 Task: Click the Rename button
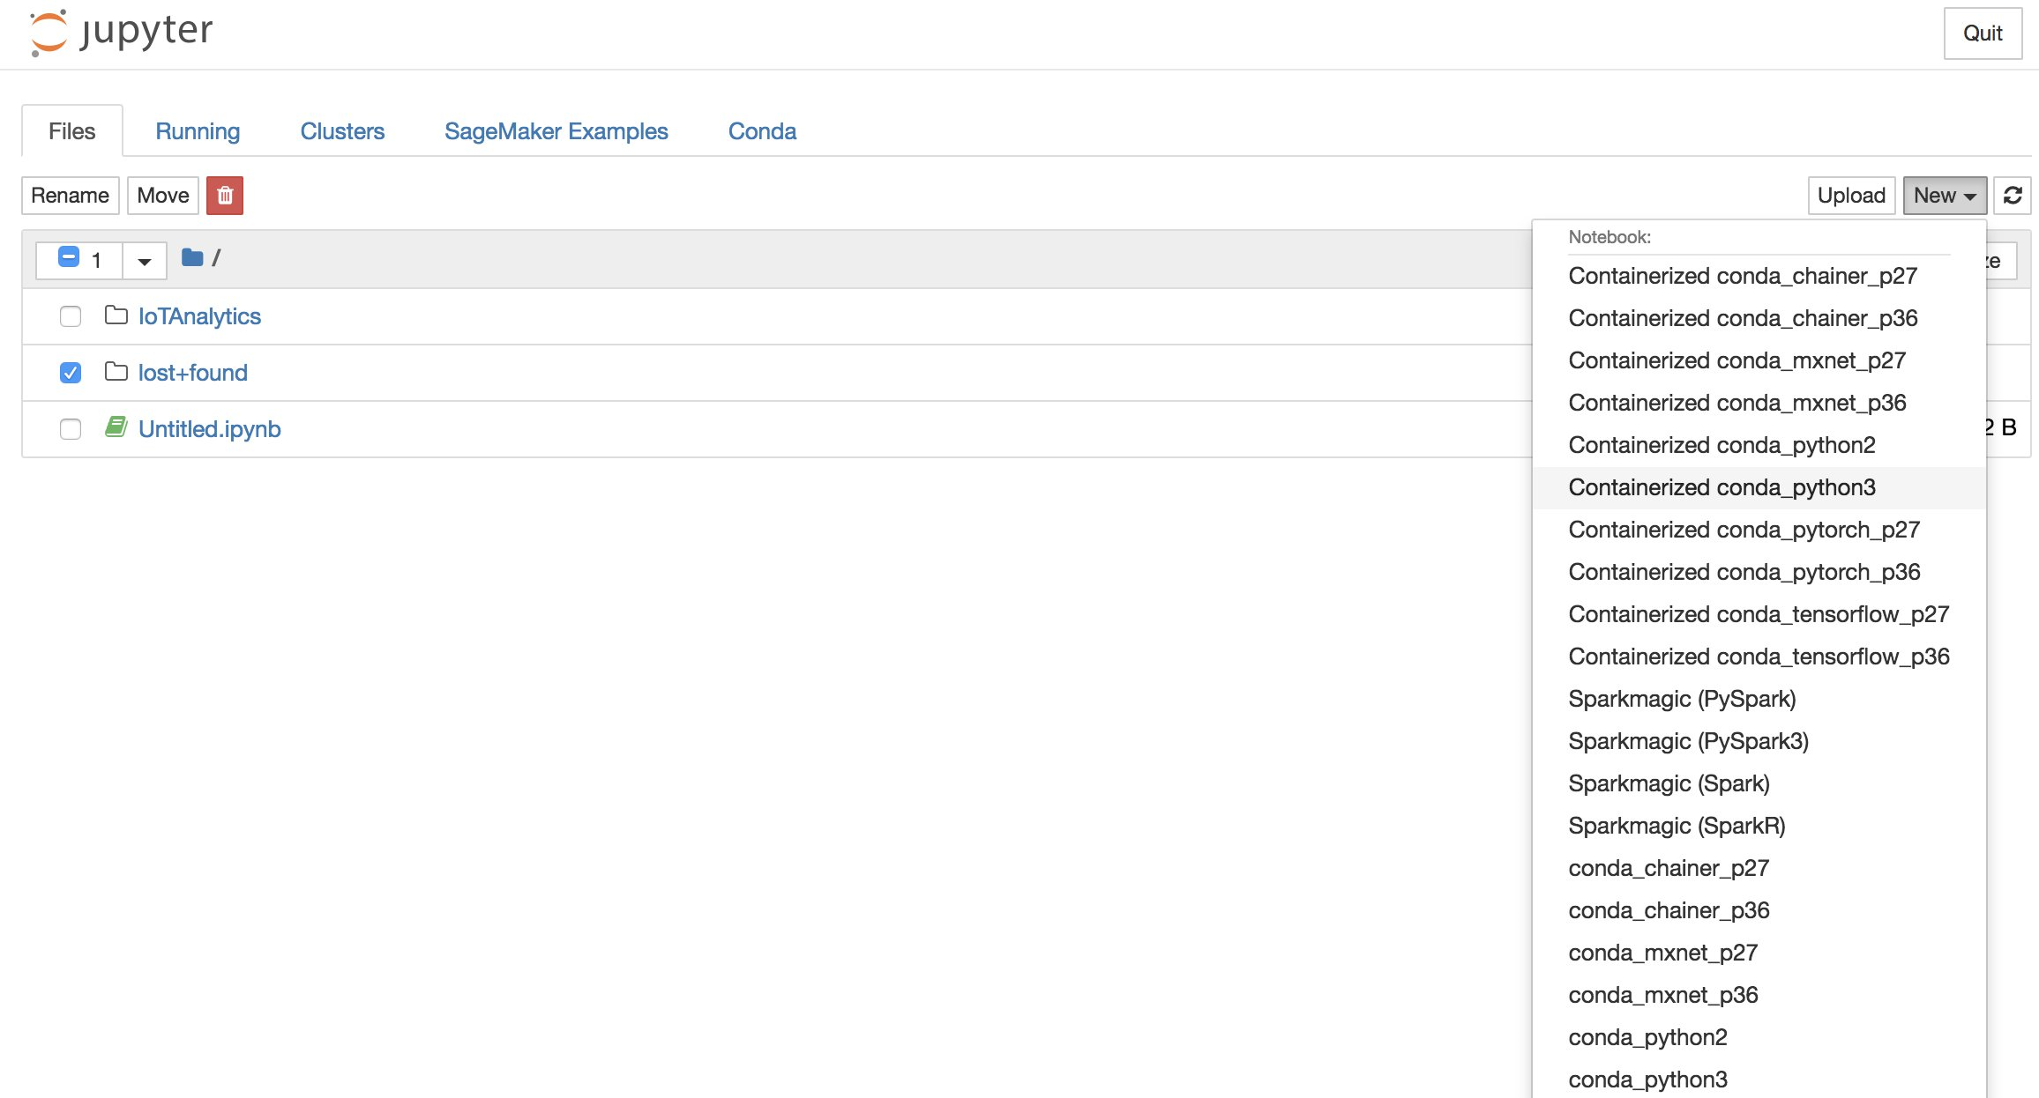tap(71, 195)
